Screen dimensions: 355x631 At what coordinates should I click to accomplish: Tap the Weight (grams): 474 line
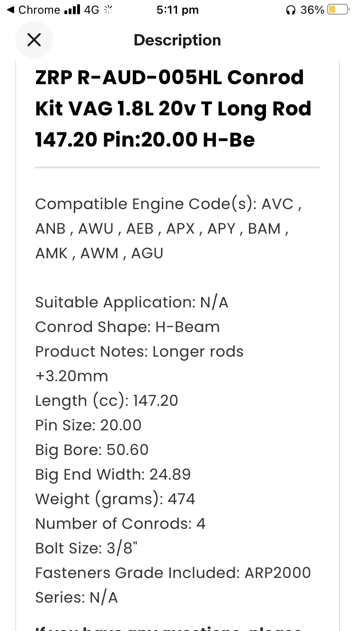(115, 499)
